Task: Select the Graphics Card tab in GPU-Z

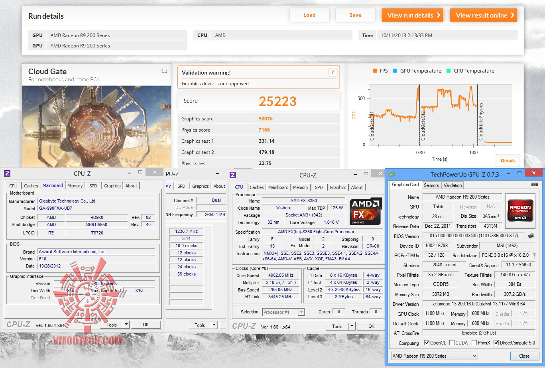Action: [405, 185]
